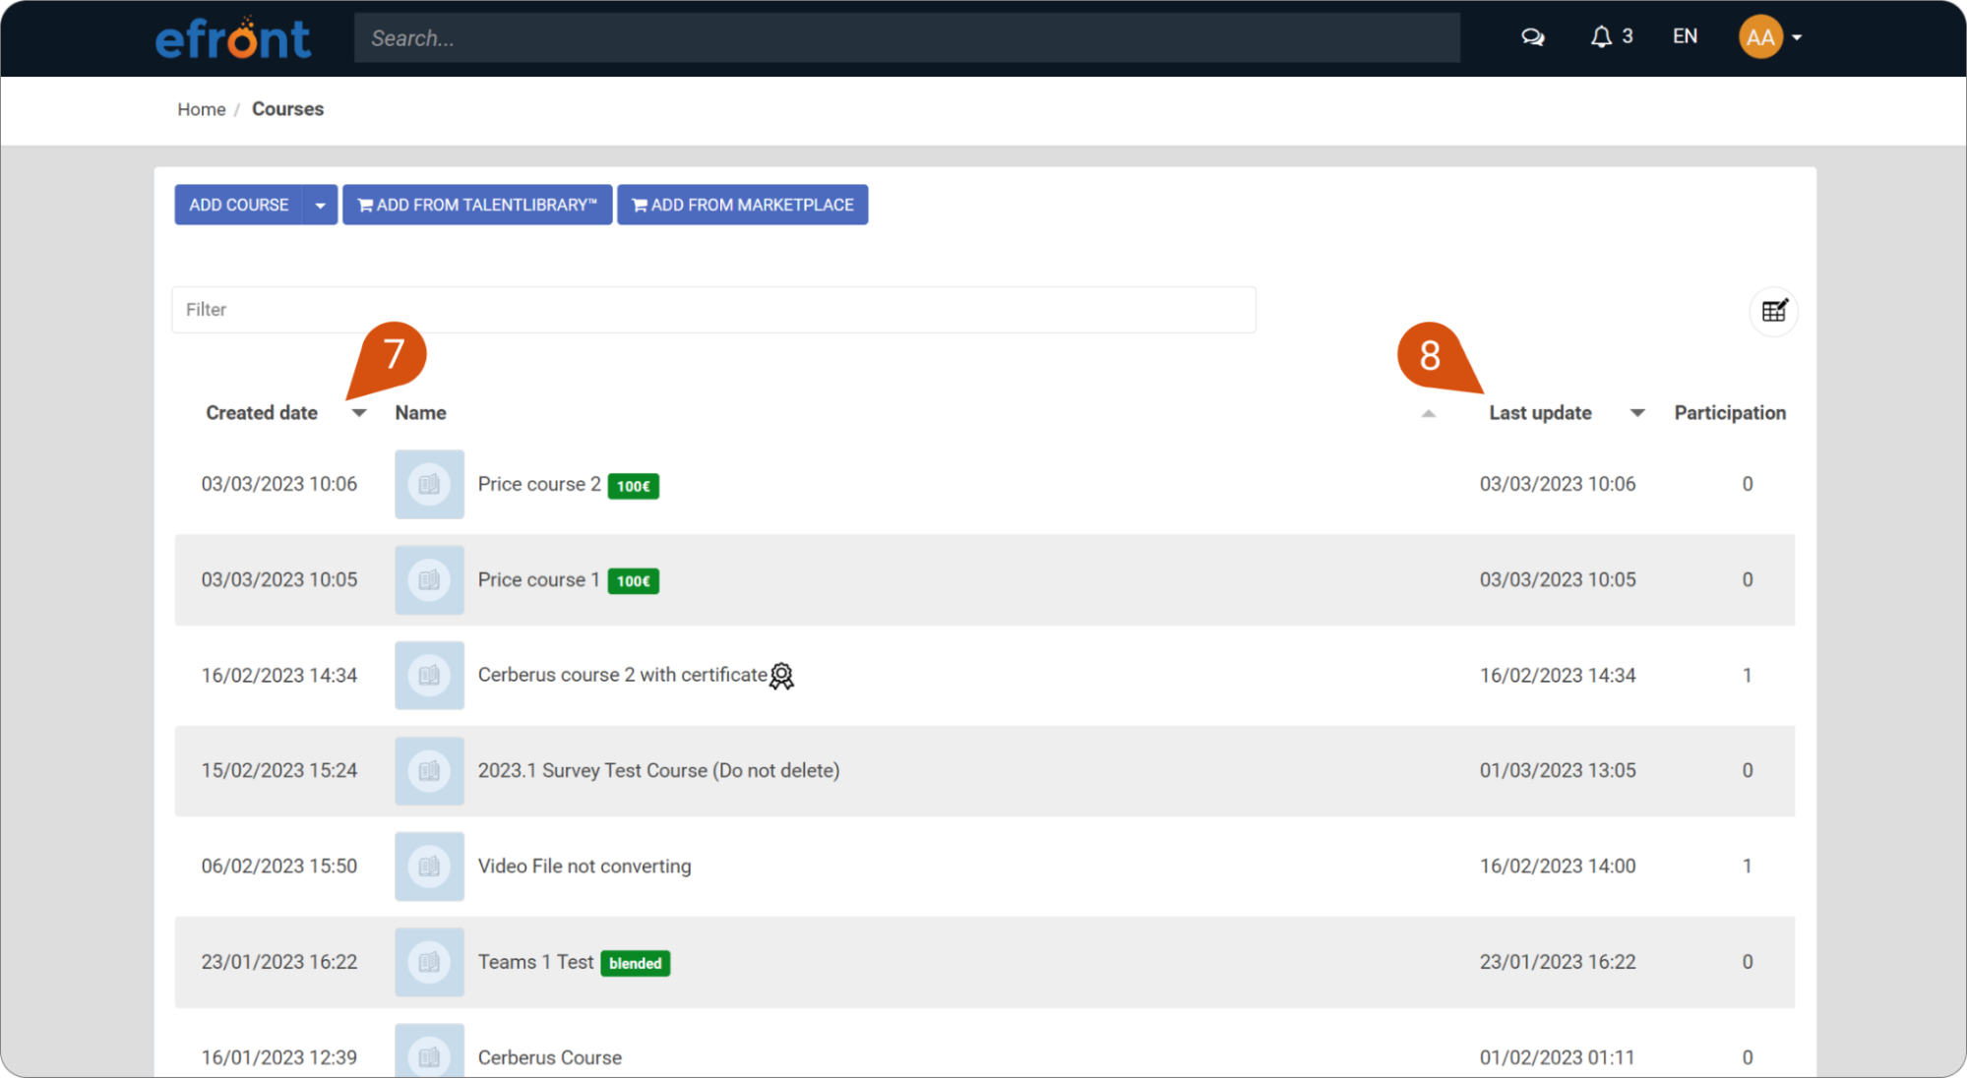Sort by Name ascending arrow
This screenshot has width=1967, height=1079.
1429,413
